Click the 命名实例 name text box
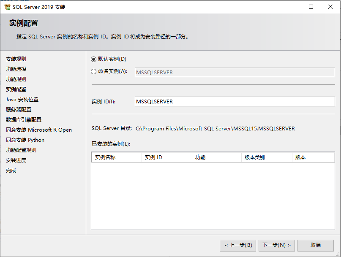This screenshot has width=341, height=257. click(x=235, y=72)
